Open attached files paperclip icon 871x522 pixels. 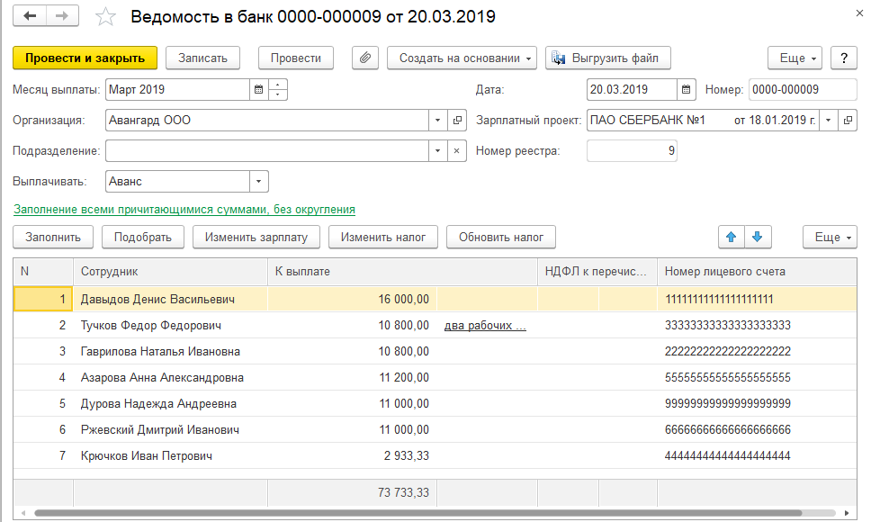click(364, 58)
